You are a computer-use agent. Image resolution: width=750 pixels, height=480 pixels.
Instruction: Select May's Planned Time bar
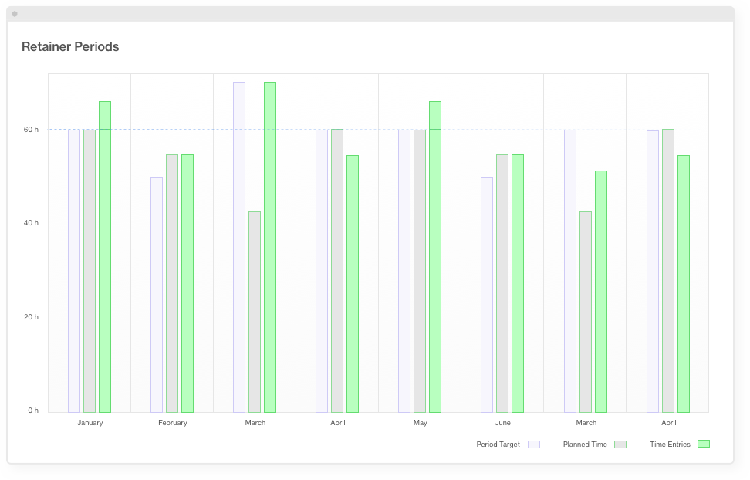click(x=420, y=272)
